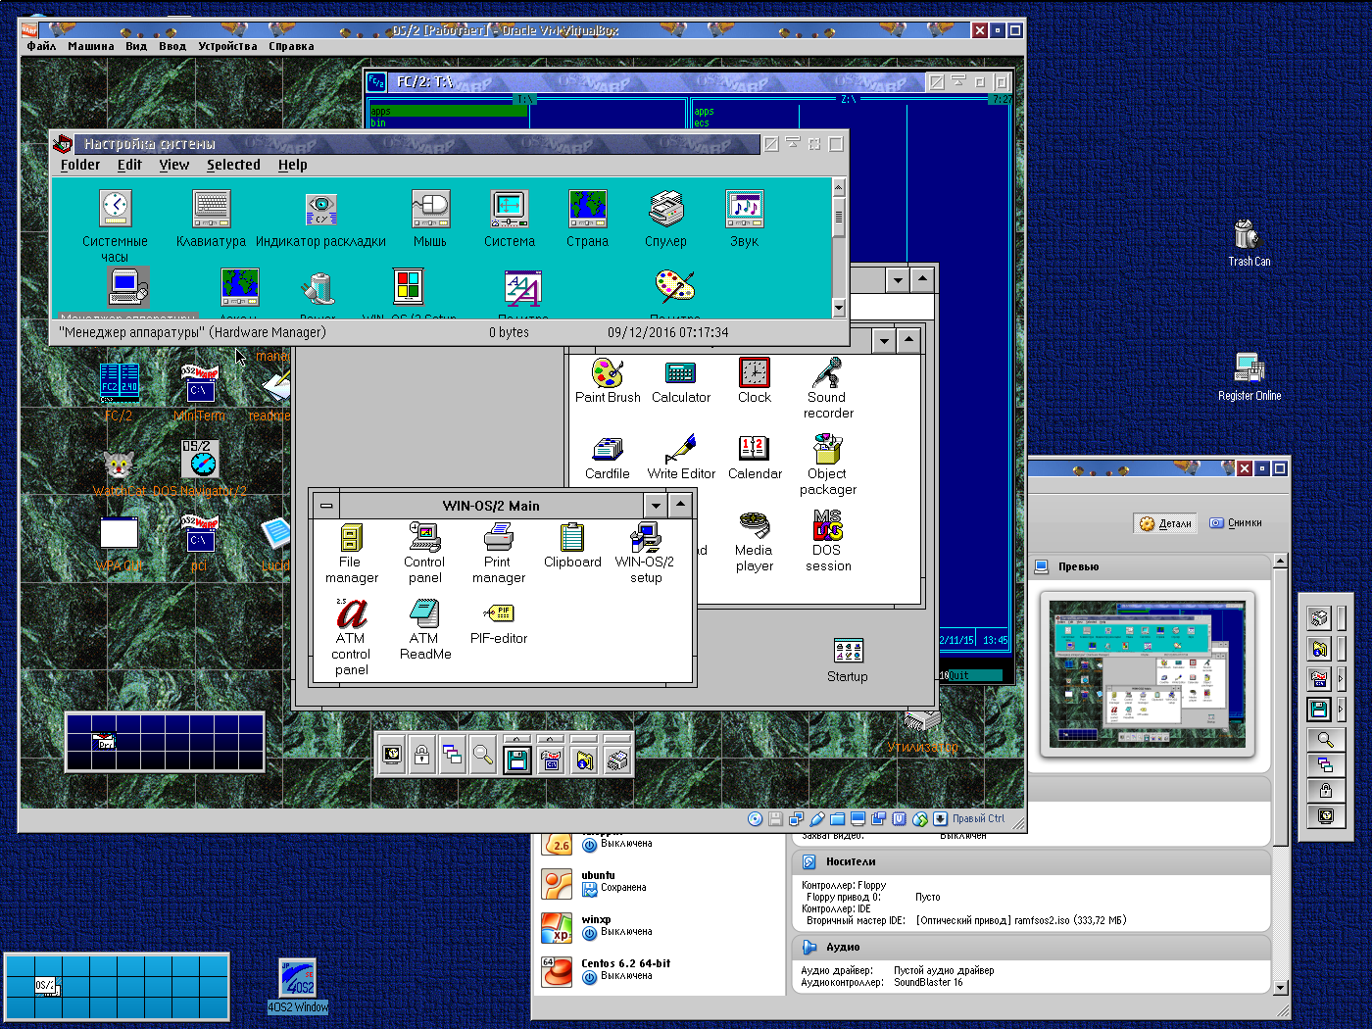The image size is (1372, 1029).
Task: Open VirtualBox Машина menu
Action: [91, 46]
